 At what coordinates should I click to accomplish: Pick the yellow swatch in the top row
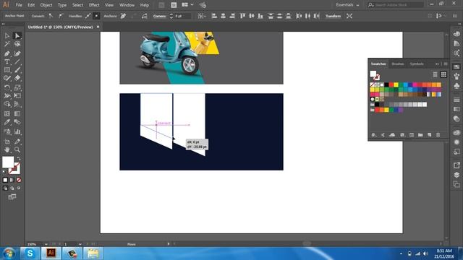point(396,85)
